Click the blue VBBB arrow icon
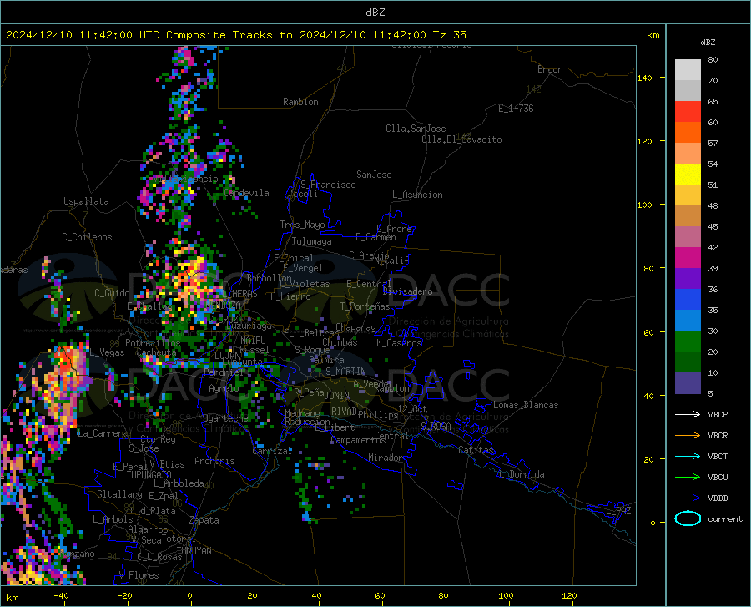751x607 pixels. pos(688,498)
